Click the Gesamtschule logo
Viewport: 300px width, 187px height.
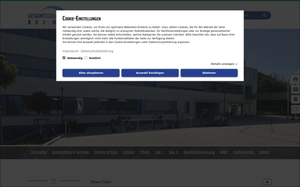[x=42, y=15]
